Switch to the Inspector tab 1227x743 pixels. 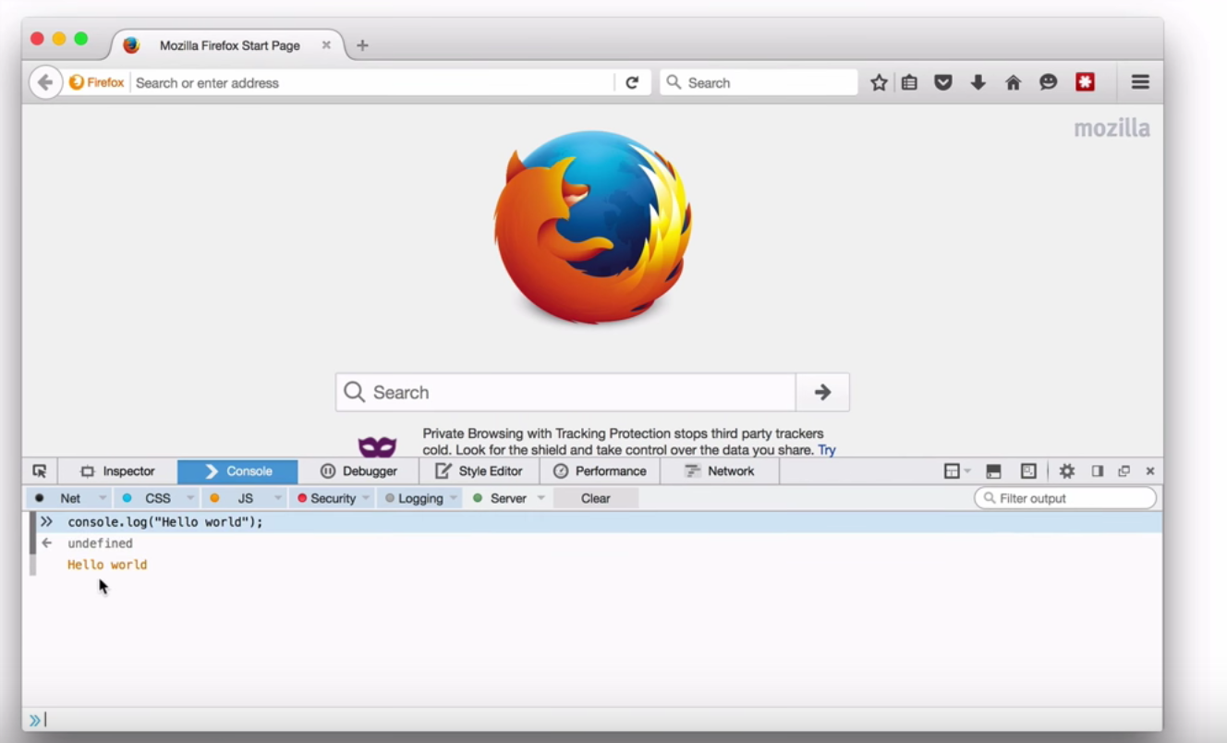[117, 471]
